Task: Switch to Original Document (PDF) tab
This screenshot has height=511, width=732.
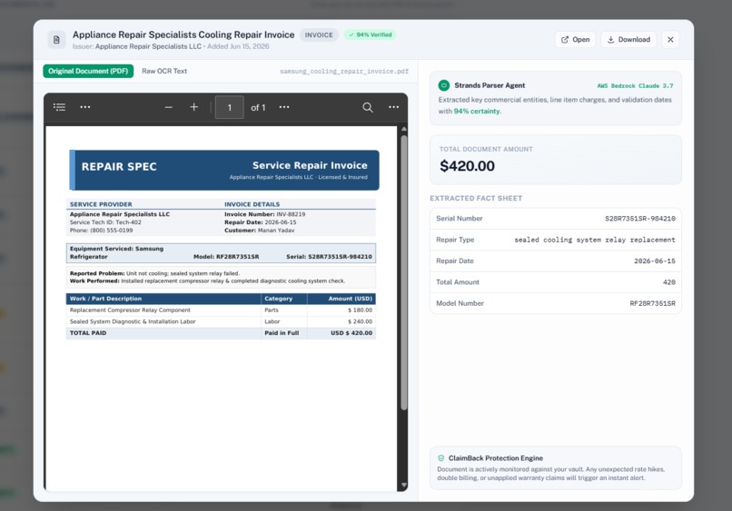Action: coord(88,71)
